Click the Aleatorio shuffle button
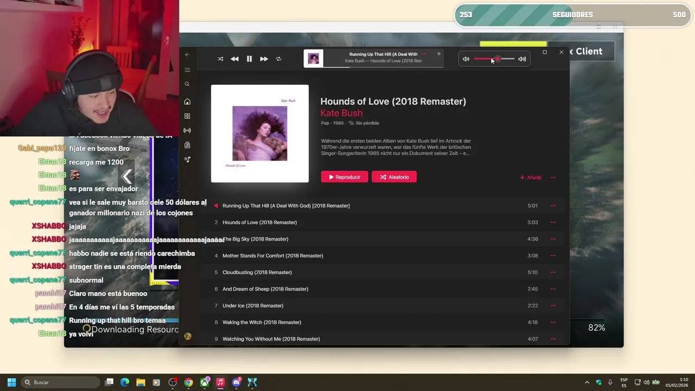The image size is (695, 391). point(394,177)
